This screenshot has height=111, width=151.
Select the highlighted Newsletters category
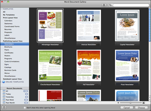15,44
